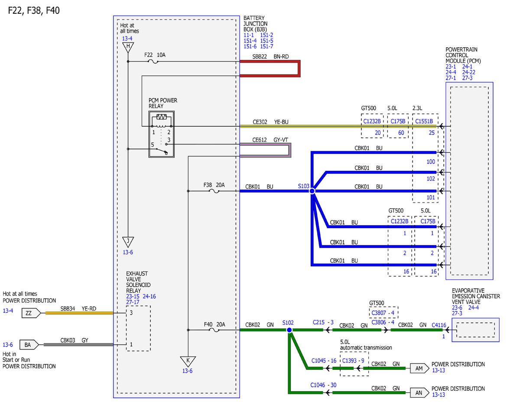Open the 151-2 cell link

[x=267, y=35]
